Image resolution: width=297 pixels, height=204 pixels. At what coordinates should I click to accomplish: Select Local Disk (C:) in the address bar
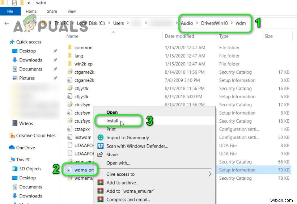[x=91, y=23]
